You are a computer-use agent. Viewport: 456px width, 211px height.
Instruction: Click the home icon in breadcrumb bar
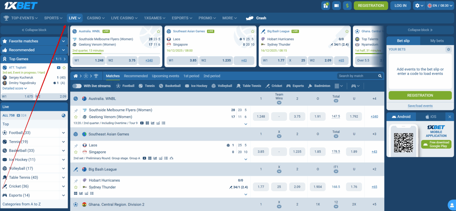pyautogui.click(x=76, y=76)
